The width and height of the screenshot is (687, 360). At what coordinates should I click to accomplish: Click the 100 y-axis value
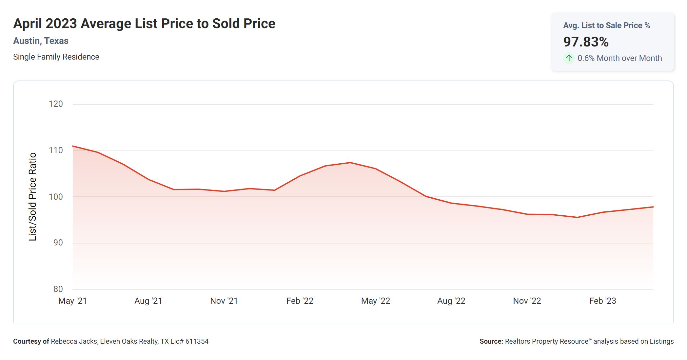tap(56, 197)
